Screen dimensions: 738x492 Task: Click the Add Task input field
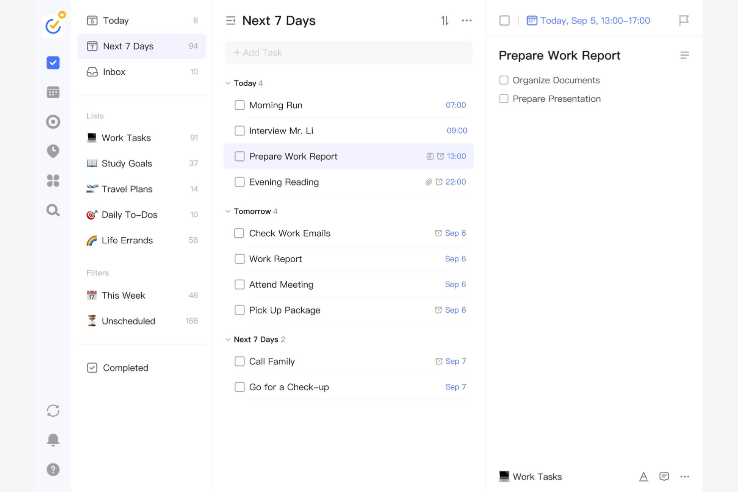[348, 52]
